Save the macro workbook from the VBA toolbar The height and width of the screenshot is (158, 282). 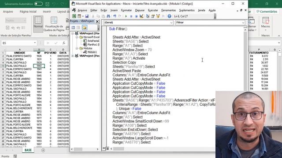(87, 16)
